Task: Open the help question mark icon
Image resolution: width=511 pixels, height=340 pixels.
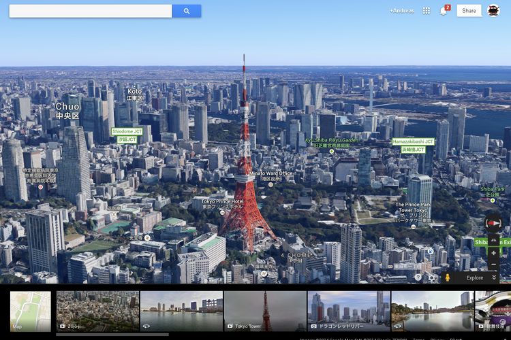Action: point(418,277)
